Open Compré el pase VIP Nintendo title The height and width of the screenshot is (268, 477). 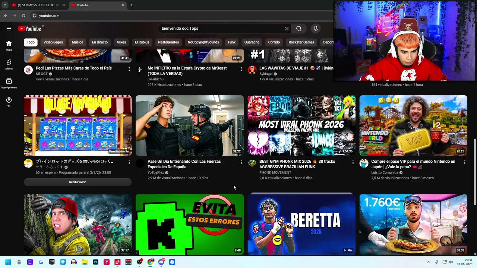(413, 164)
